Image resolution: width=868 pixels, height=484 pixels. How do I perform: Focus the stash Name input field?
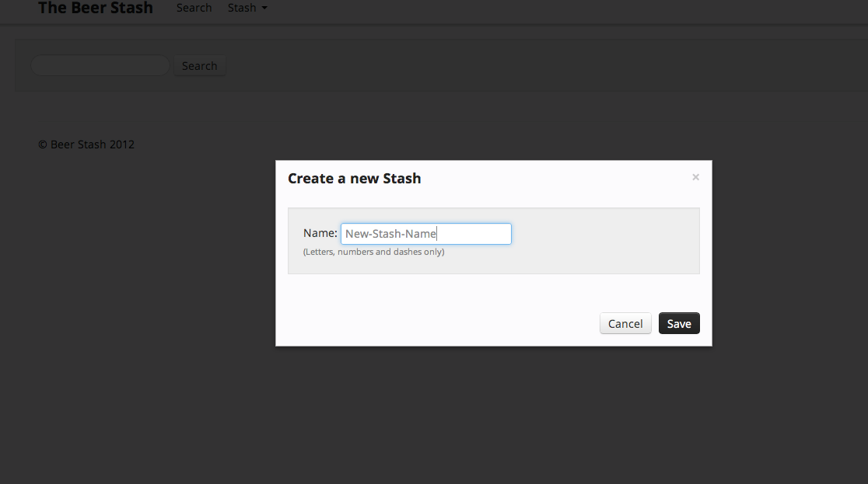pyautogui.click(x=426, y=233)
